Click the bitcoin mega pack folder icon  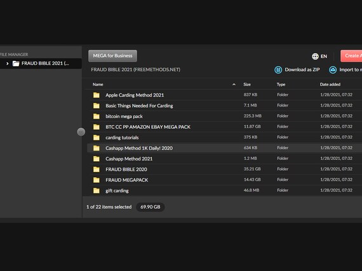click(x=97, y=116)
